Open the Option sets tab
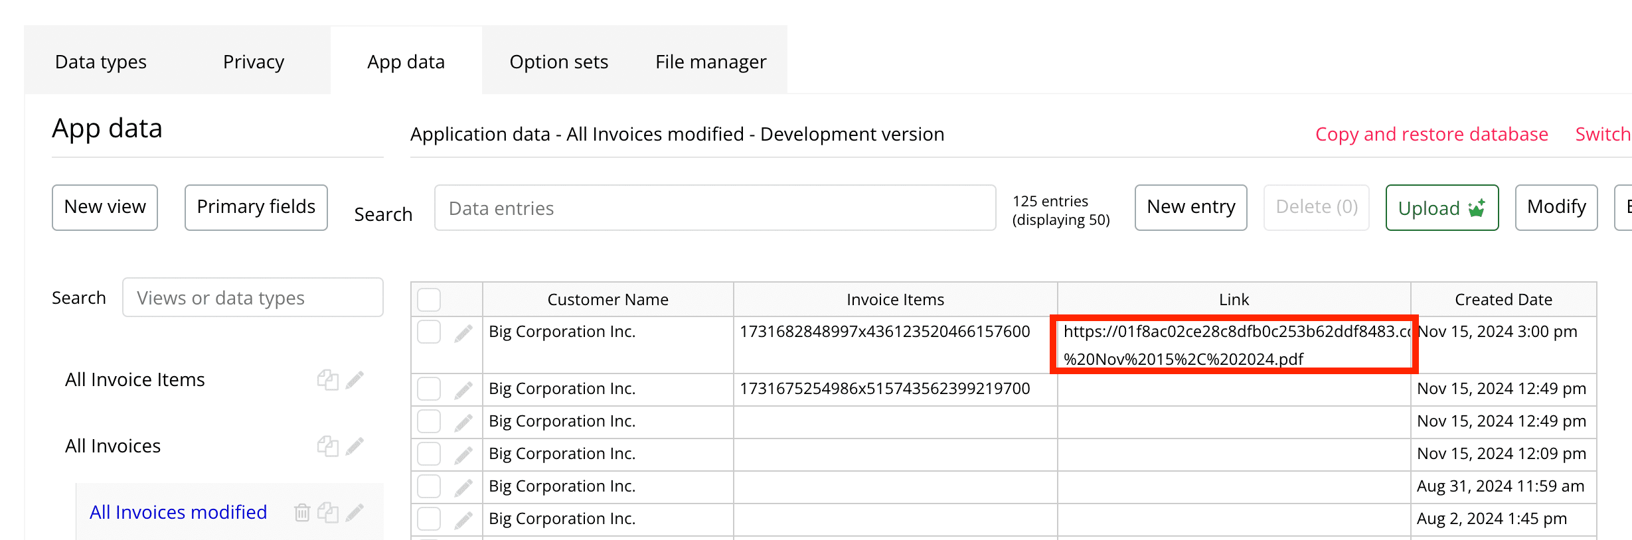Viewport: 1632px width, 540px height. [558, 62]
